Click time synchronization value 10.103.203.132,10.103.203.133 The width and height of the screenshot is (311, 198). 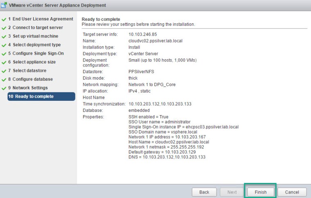[160, 104]
